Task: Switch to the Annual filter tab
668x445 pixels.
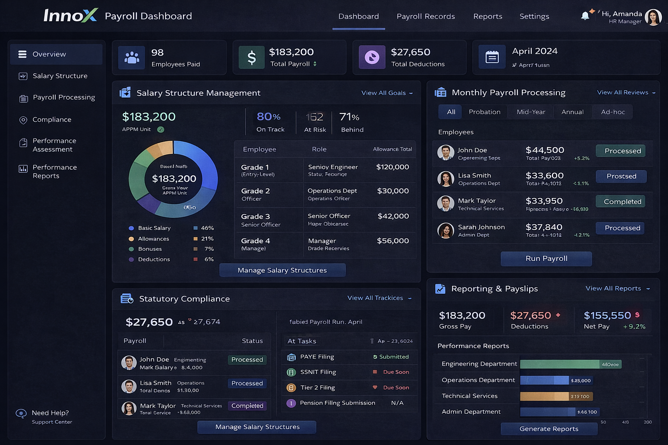Action: tap(572, 112)
